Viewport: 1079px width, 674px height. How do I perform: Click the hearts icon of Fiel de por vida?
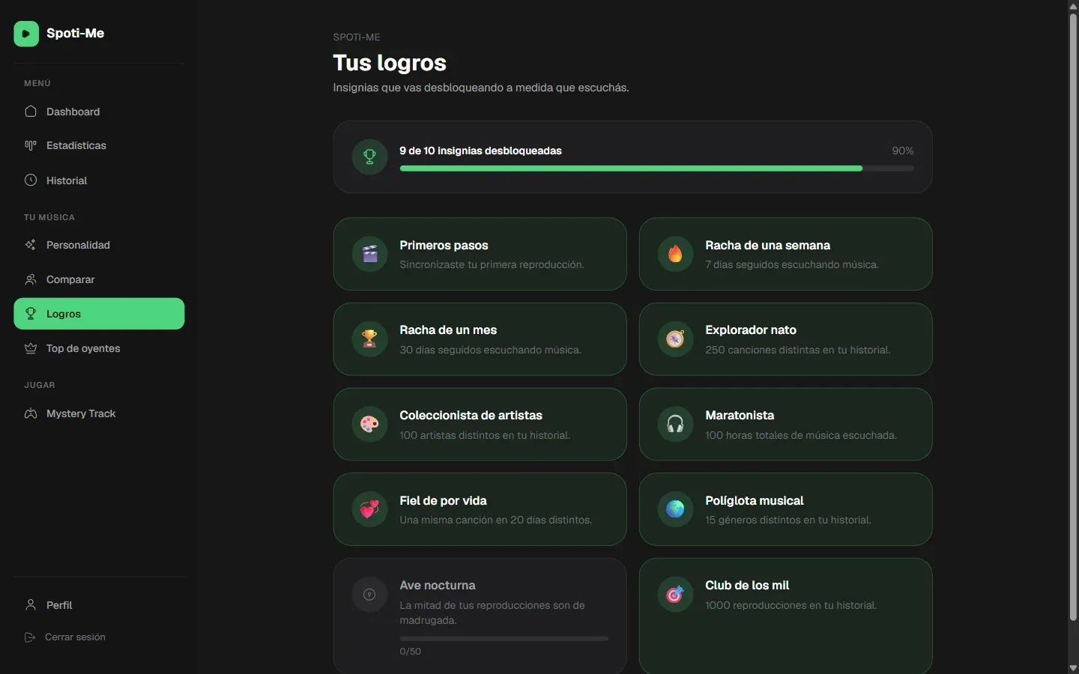369,509
